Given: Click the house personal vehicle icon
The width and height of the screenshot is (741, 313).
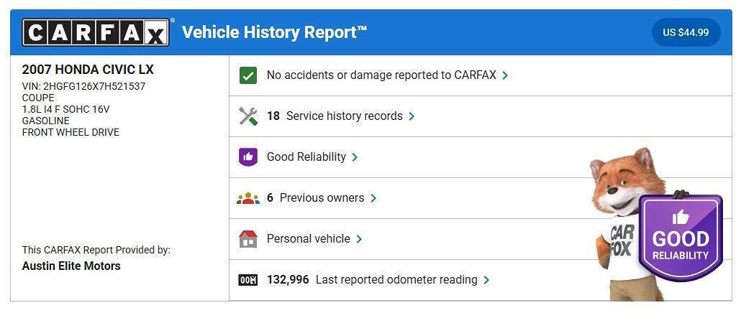Looking at the screenshot, I should click(x=248, y=239).
